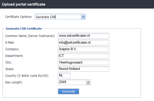This screenshot has height=101, width=154.
Task: Click the 'State:' label
Action: click(x=10, y=69)
